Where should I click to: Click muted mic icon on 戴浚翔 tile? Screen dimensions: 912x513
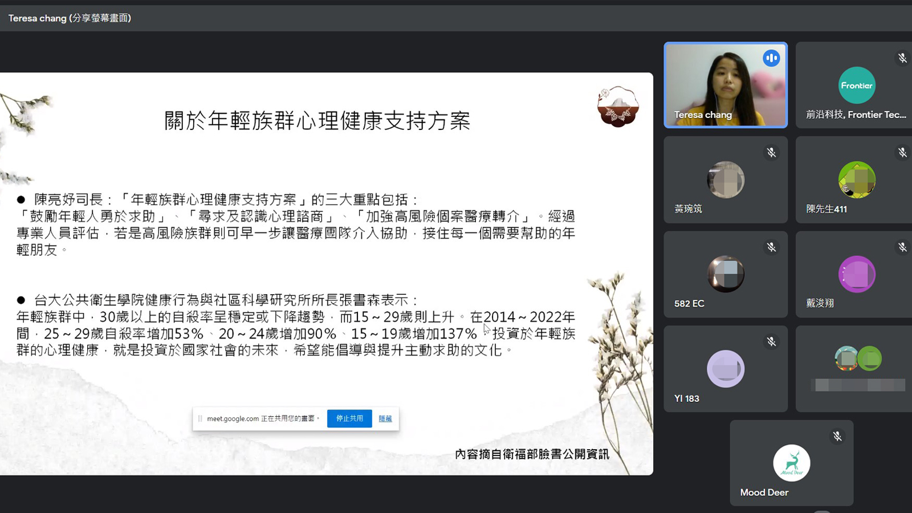pyautogui.click(x=902, y=247)
